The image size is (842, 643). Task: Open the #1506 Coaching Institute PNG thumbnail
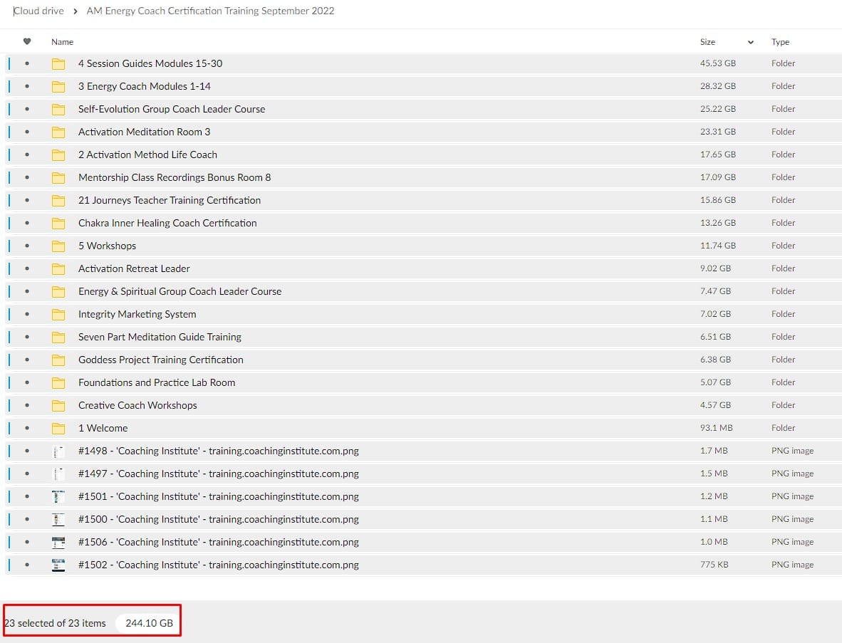tap(58, 543)
